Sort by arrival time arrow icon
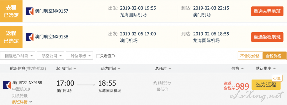 119,69
